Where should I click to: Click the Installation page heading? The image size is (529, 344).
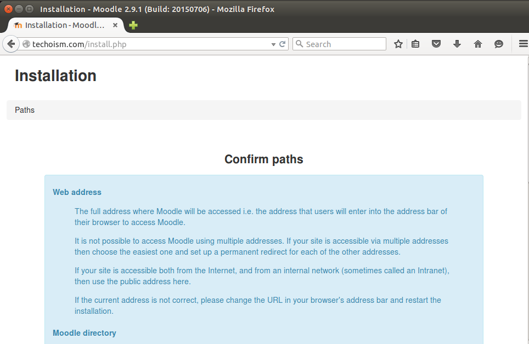(55, 76)
